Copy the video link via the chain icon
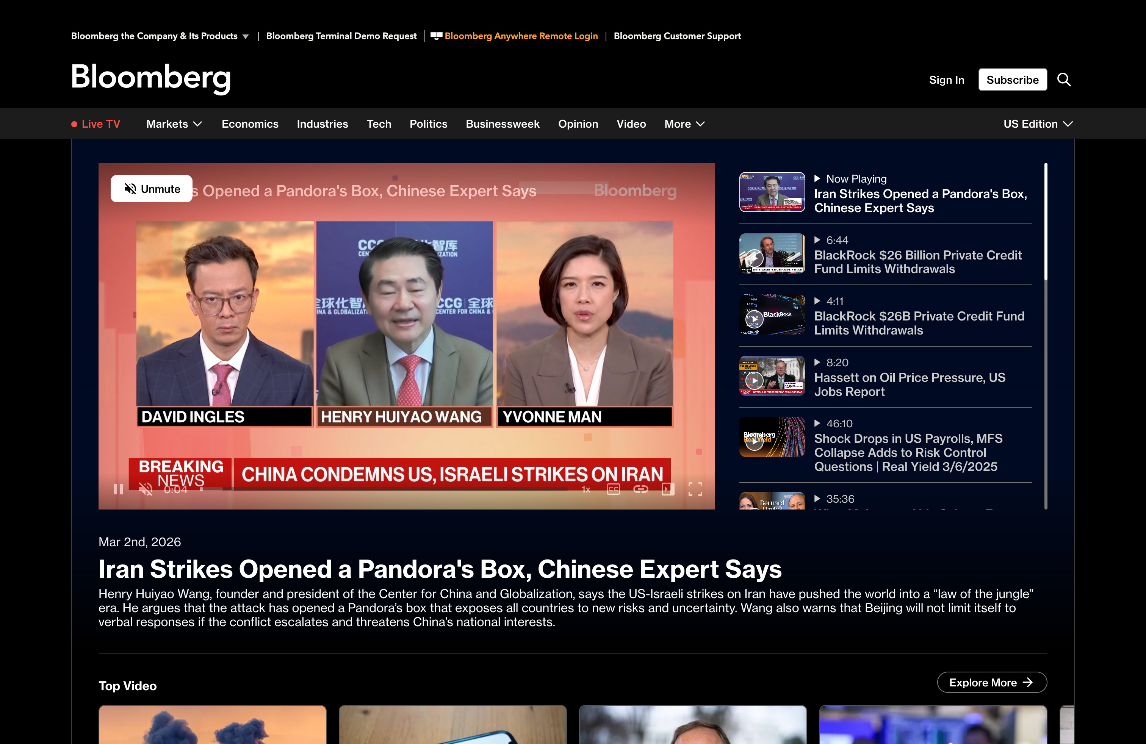Screen dimensions: 1146x744 pos(640,489)
